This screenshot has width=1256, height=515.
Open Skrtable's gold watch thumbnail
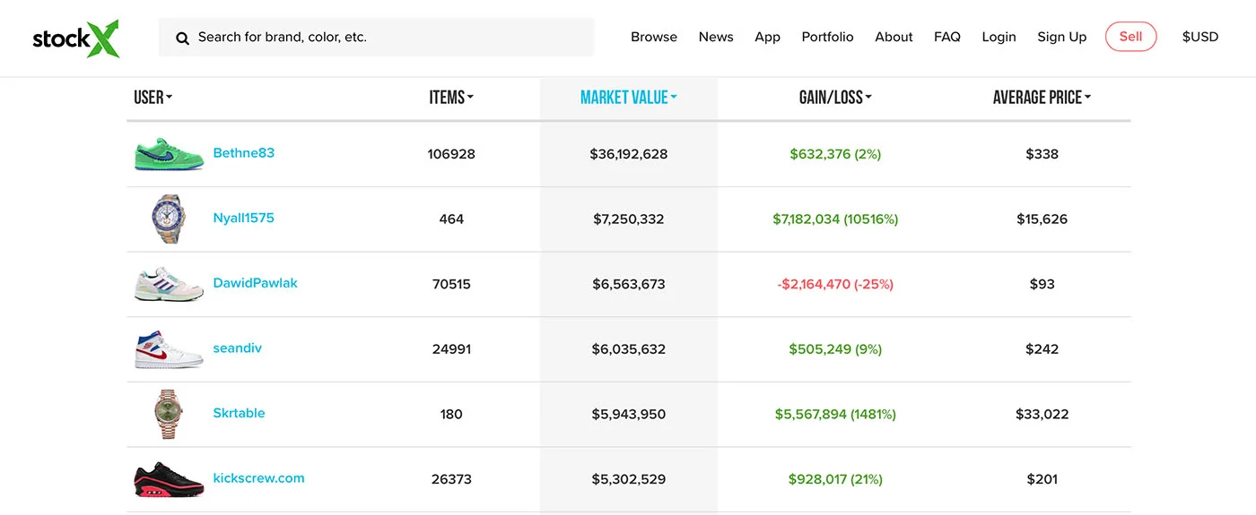(x=169, y=414)
